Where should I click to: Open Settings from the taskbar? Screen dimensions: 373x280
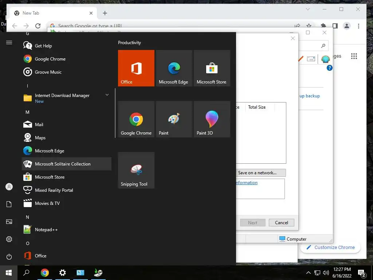tap(63, 273)
